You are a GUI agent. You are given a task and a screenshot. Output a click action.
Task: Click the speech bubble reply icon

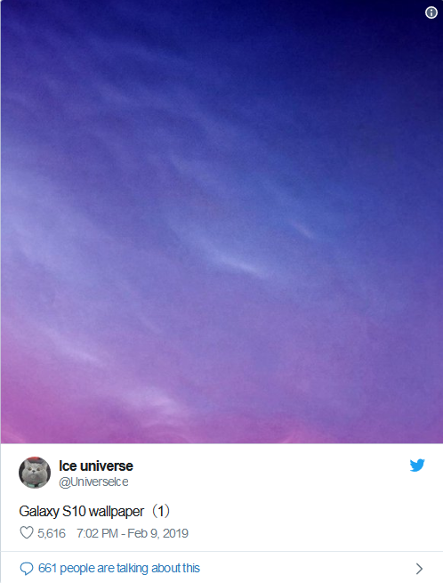click(27, 569)
